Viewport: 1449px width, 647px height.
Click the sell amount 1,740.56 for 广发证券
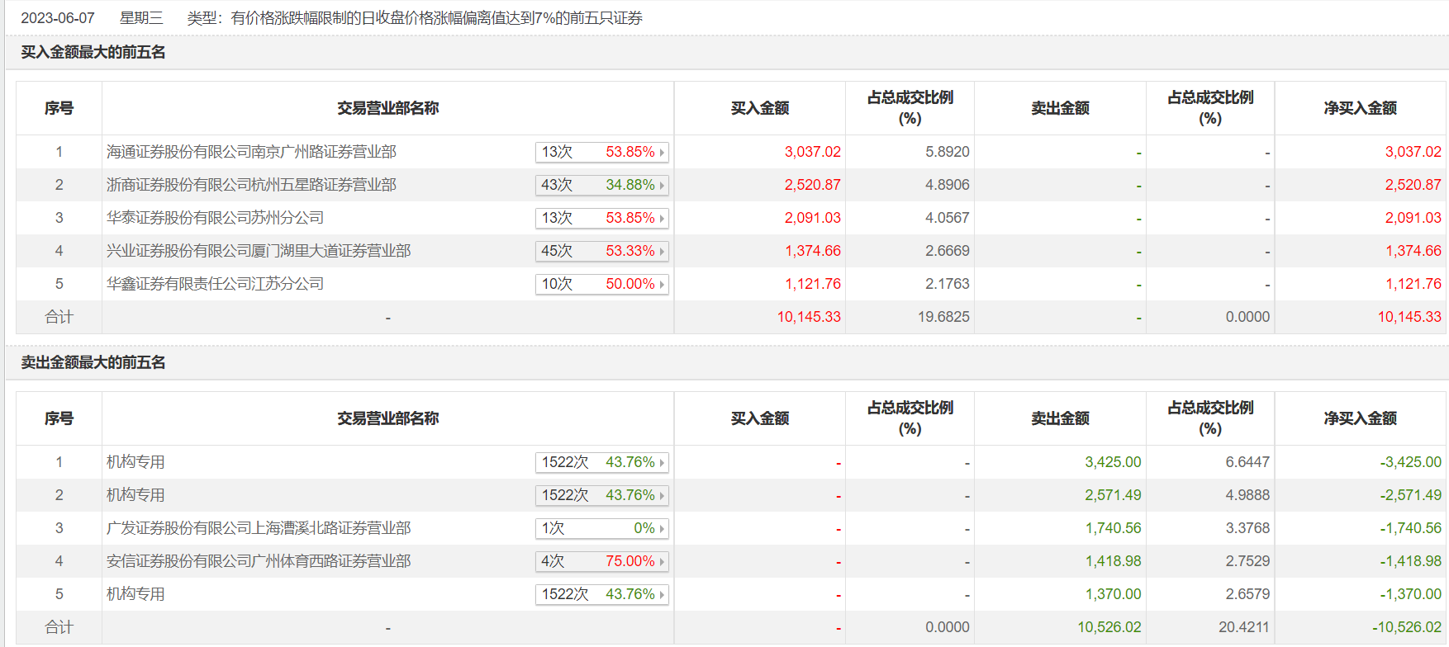click(x=1113, y=528)
